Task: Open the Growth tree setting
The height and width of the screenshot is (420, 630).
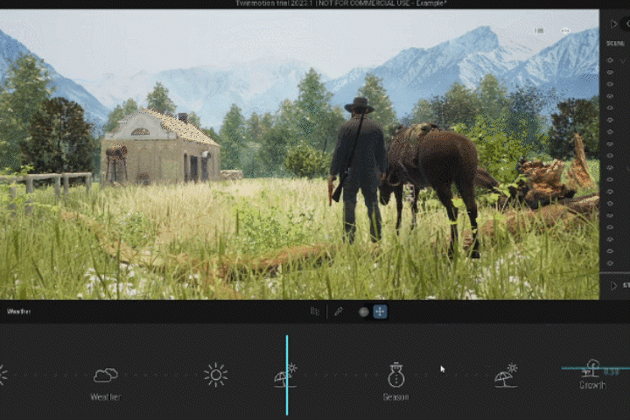Action: pyautogui.click(x=591, y=368)
